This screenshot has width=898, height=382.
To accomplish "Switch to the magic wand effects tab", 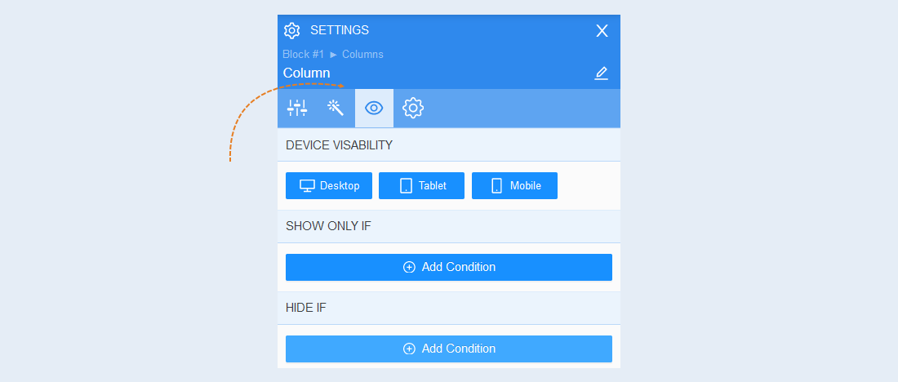I will click(x=336, y=108).
